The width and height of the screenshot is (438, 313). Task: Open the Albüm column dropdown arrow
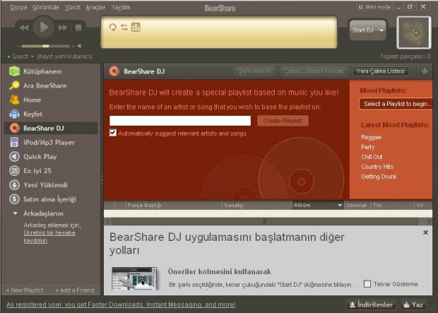click(340, 206)
